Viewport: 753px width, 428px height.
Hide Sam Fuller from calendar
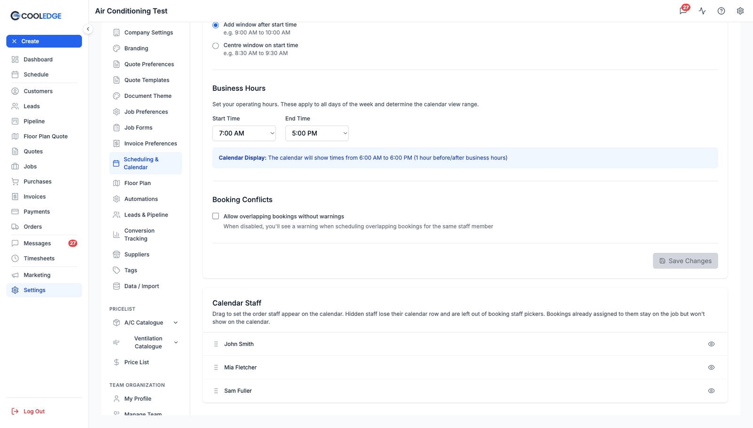[711, 391]
